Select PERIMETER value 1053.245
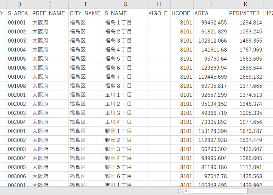Viewport: 273px width, 195px height. (246, 32)
